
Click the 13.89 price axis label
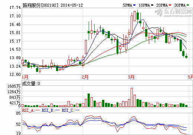pos(15,58)
